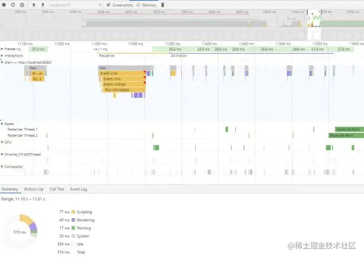Screen dimensions: 364x258
Task: Expand the Frames track
Action: click(x=2, y=49)
